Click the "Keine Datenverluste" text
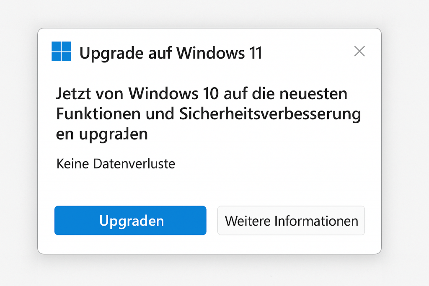Viewport: 429px width, 286px height. [x=116, y=164]
